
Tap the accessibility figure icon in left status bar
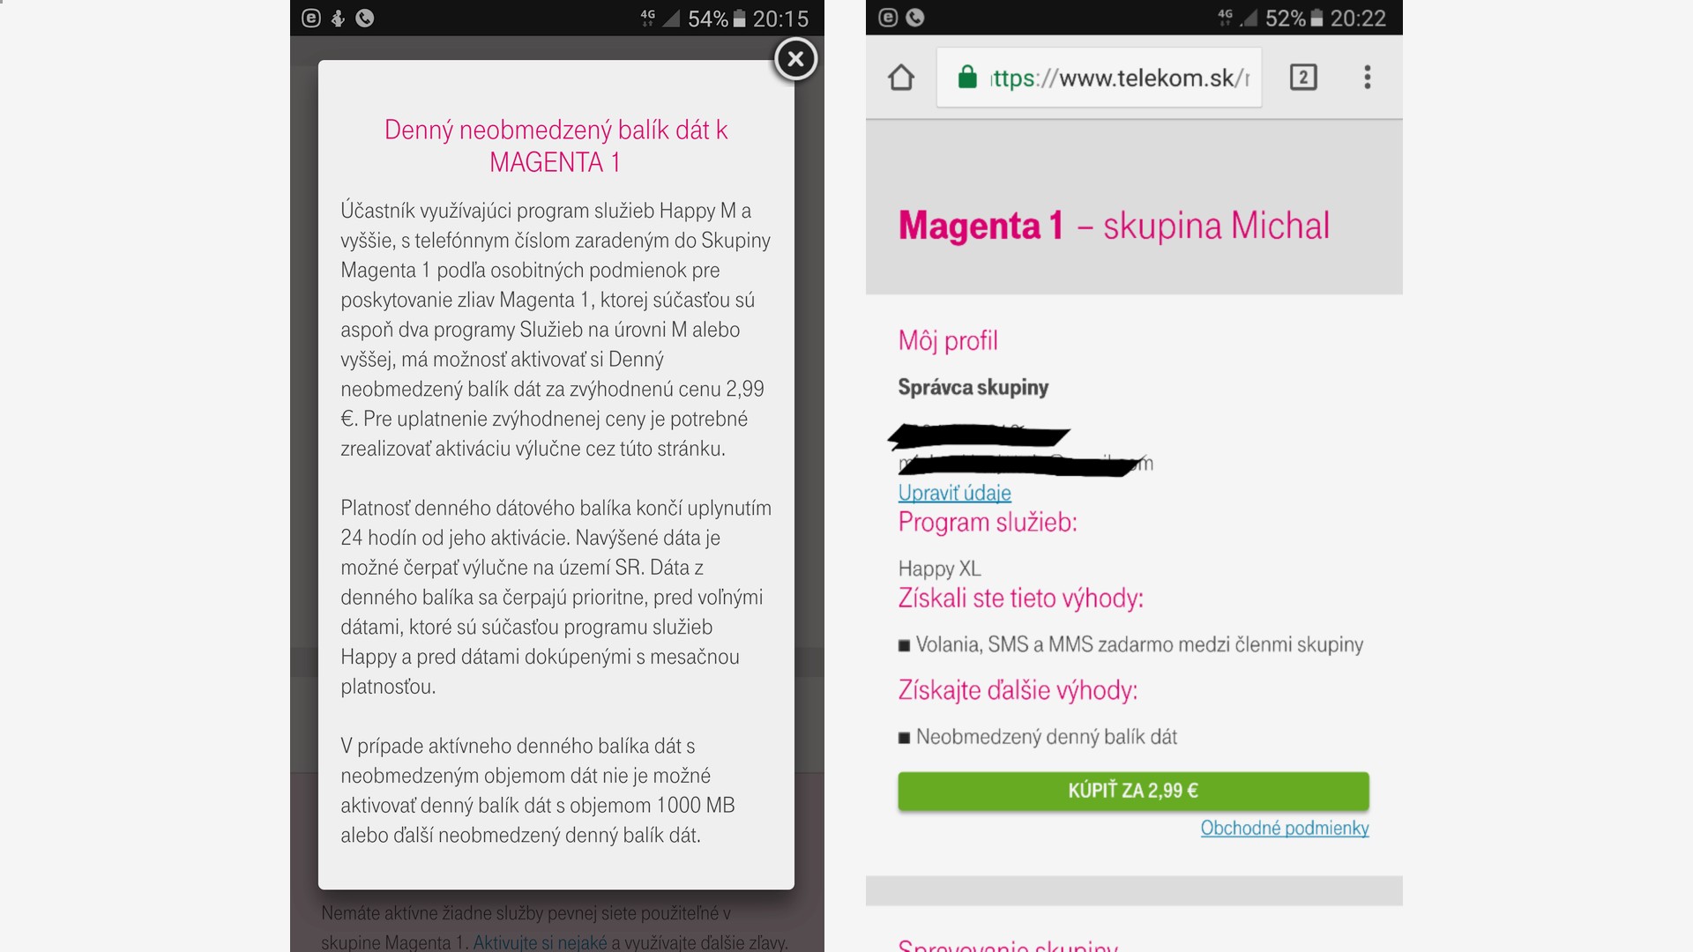pyautogui.click(x=338, y=18)
